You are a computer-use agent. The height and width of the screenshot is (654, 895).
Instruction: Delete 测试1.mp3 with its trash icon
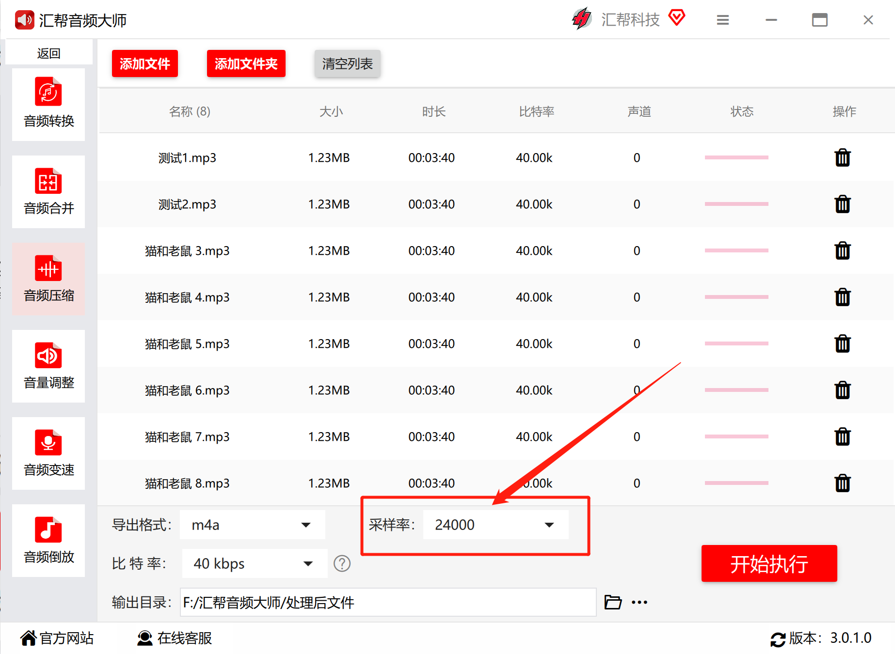point(843,157)
